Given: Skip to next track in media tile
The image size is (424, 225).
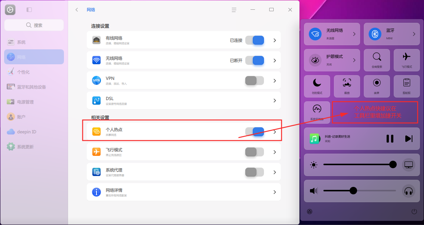Looking at the screenshot, I should tap(409, 139).
